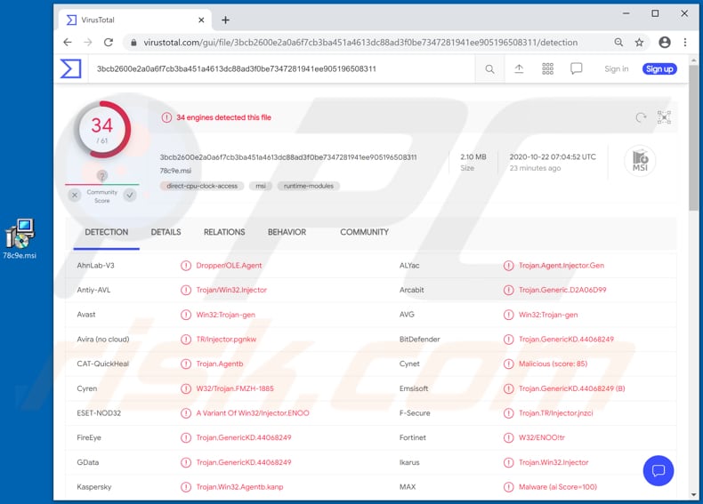Click the 78c9e.msi file name text
Viewport: 703px width, 504px height.
tap(175, 171)
